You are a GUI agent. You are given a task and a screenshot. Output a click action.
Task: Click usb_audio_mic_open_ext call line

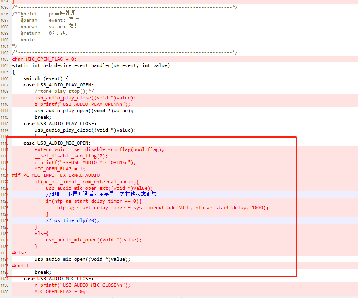point(99,188)
